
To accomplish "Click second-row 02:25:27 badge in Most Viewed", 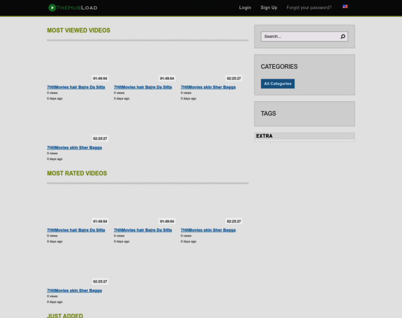I will coord(100,139).
